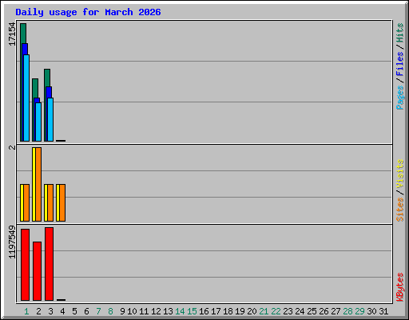The height and width of the screenshot is (320, 409).
Task: Click day 9 on the date axis
Action: pyautogui.click(x=122, y=311)
